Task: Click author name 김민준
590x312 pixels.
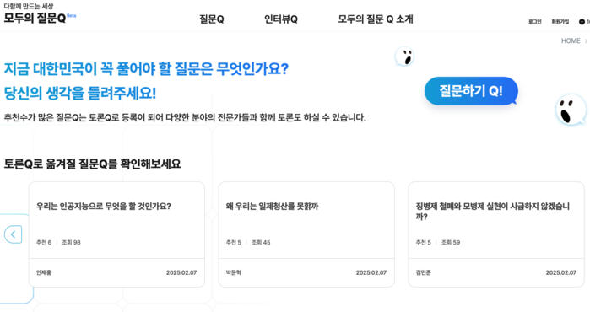Action: 423,272
